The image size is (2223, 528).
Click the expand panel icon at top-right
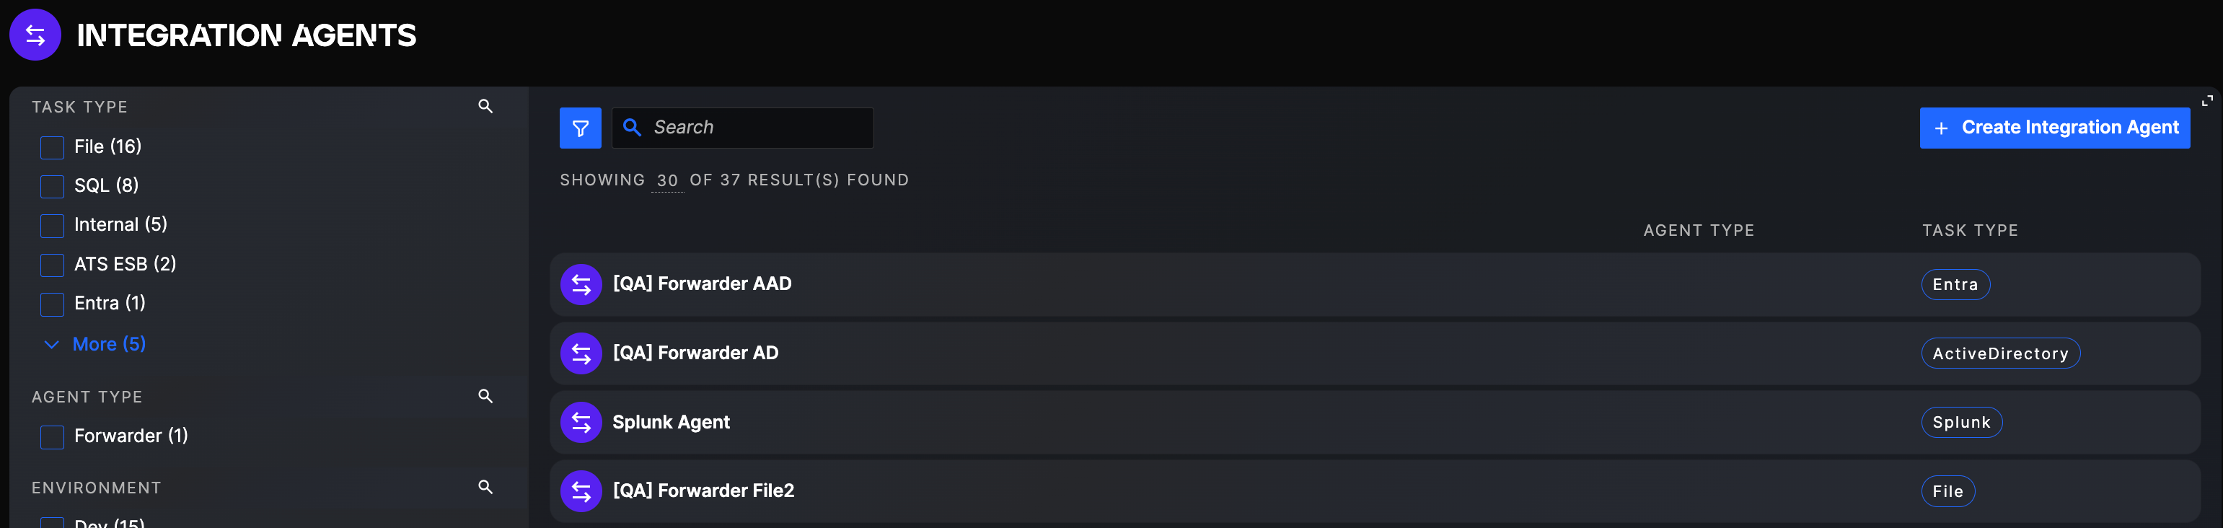[x=2206, y=101]
